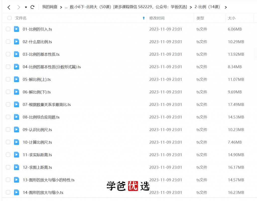Open file name 14-图形的放大与缩小.ts
The width and height of the screenshot is (257, 201).
(43, 192)
